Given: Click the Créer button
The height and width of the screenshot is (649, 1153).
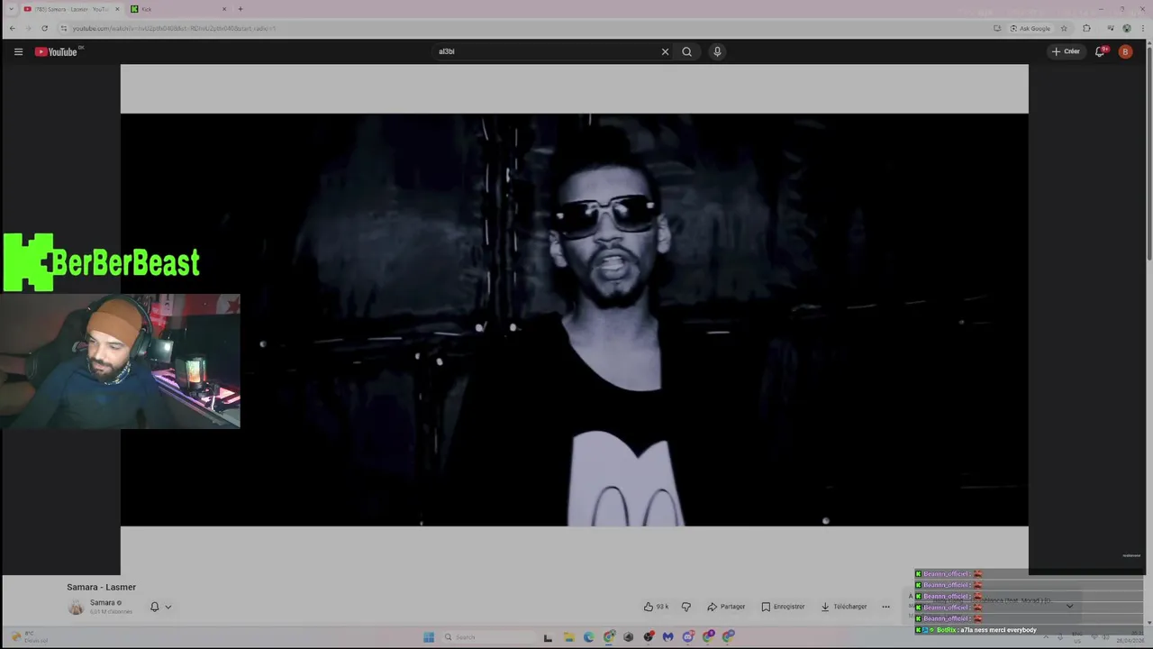Looking at the screenshot, I should pos(1066,51).
